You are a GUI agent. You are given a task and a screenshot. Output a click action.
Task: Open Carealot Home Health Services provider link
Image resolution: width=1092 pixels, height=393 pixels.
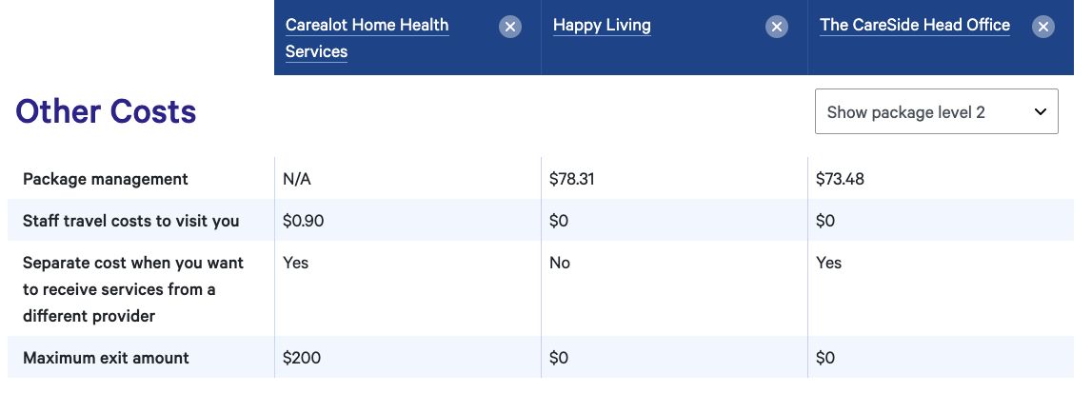point(367,38)
